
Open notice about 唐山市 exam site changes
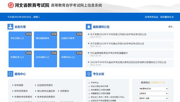[x=117, y=43]
